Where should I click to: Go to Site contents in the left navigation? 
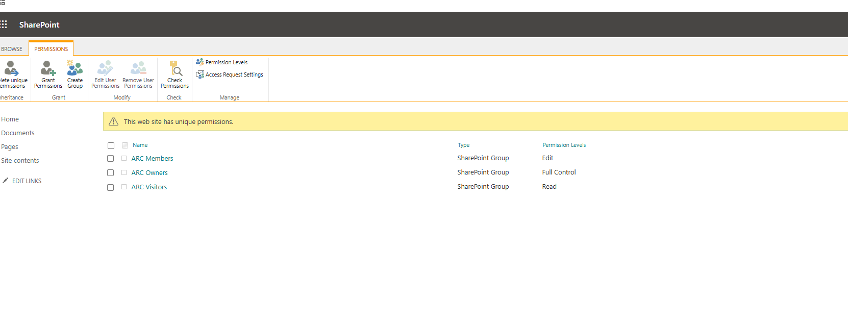coord(20,160)
